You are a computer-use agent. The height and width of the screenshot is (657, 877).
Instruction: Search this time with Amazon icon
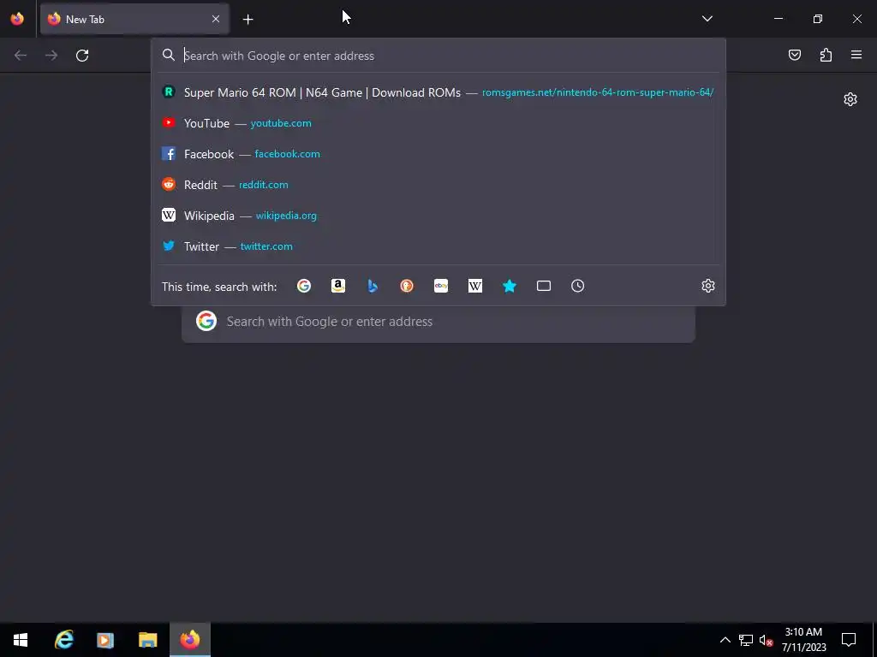337,286
